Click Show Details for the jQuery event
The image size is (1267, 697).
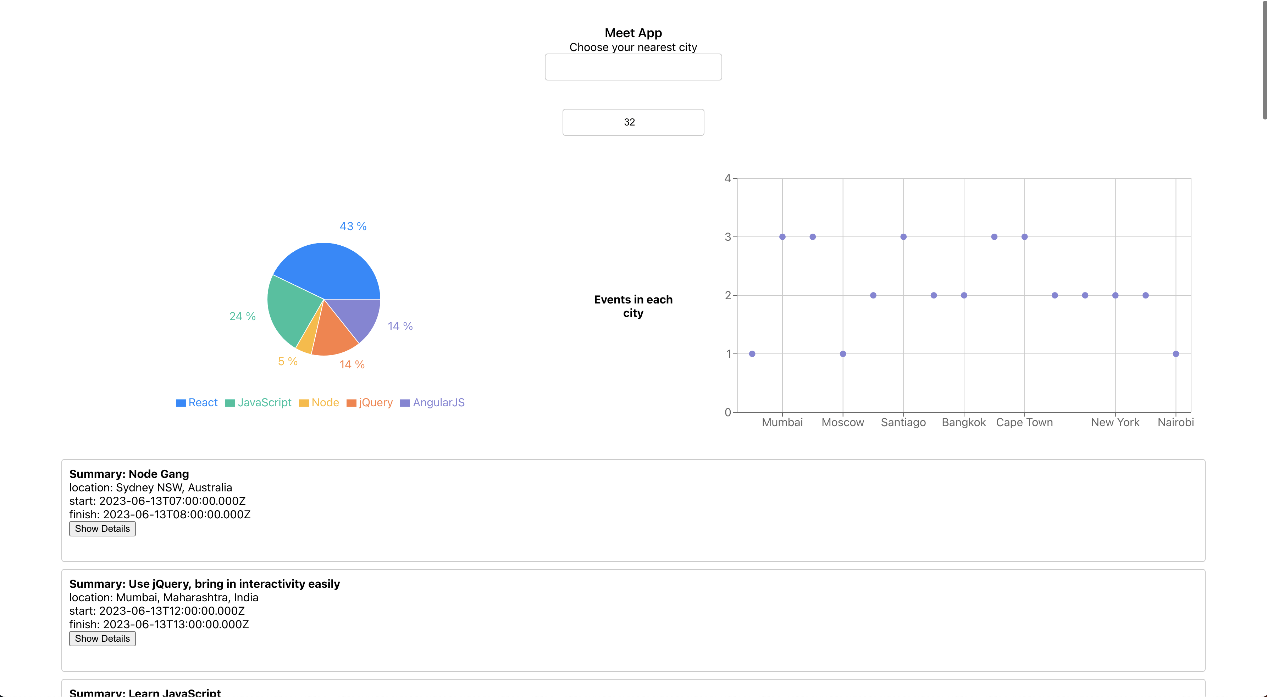pyautogui.click(x=102, y=639)
